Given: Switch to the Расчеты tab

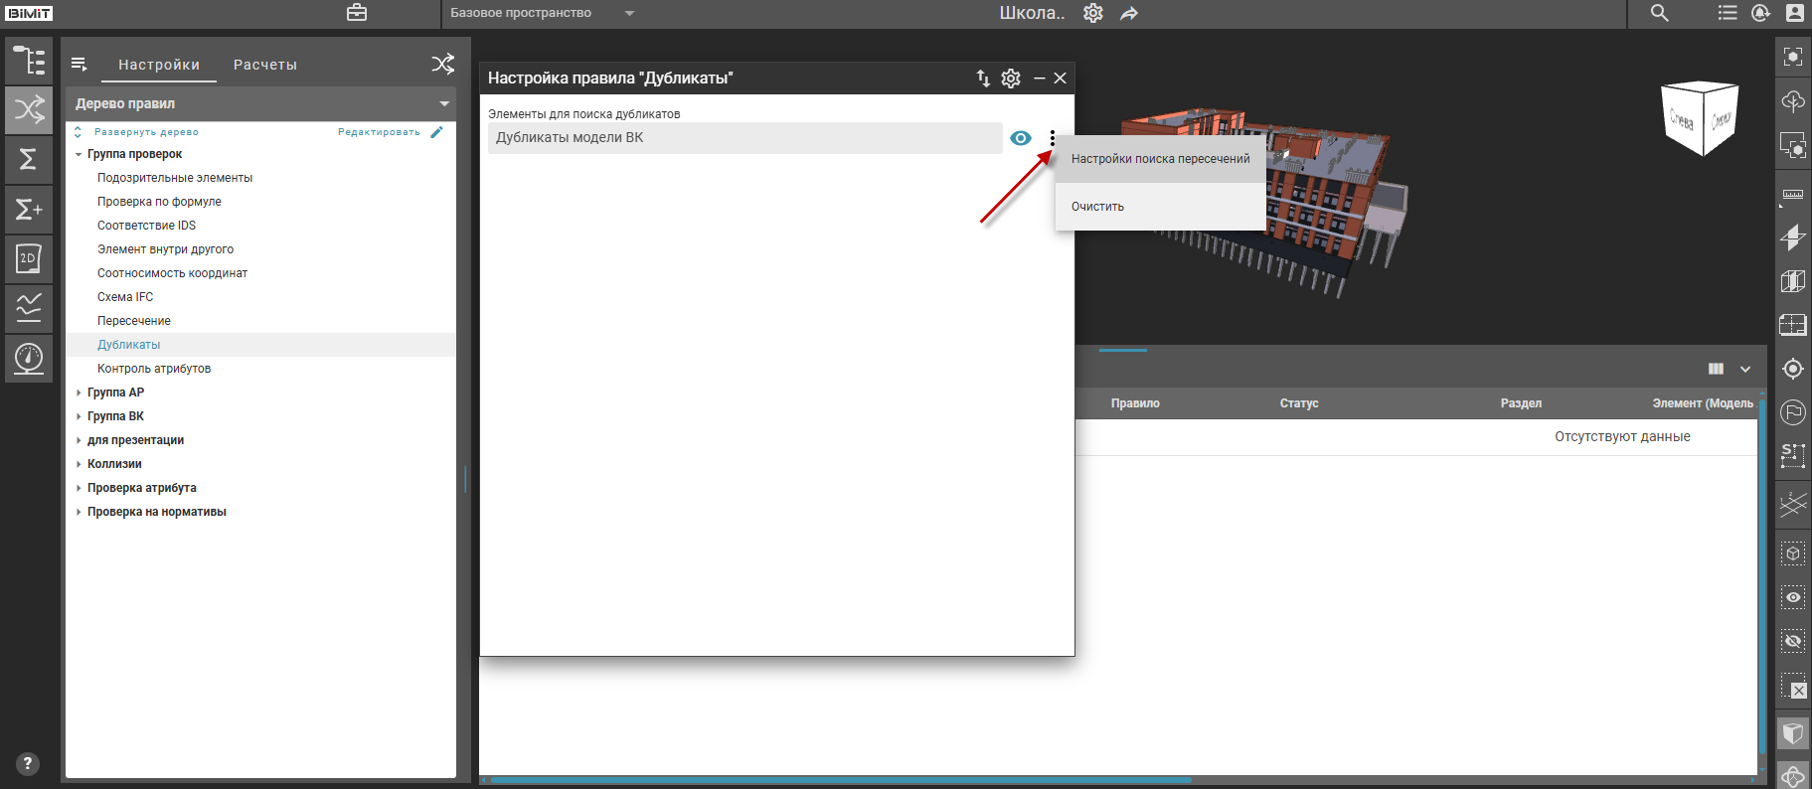Looking at the screenshot, I should tap(265, 65).
